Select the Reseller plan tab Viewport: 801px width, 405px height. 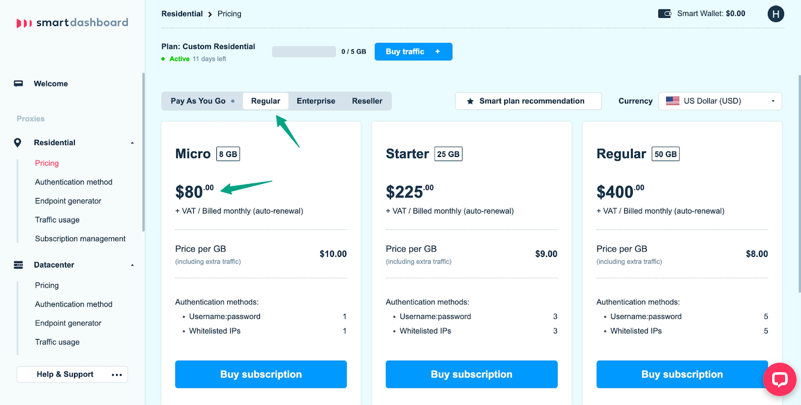click(x=367, y=101)
